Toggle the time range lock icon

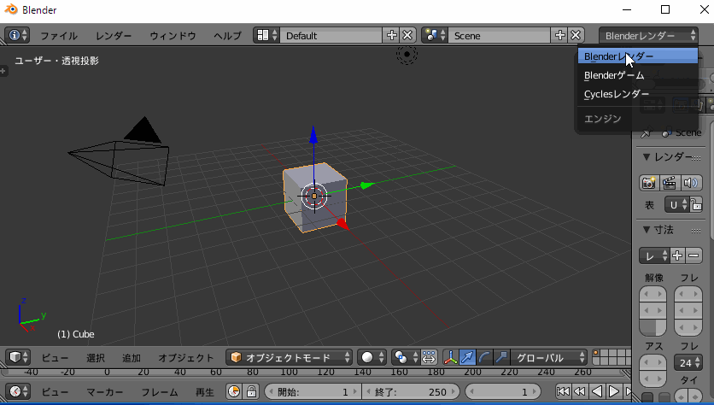point(251,391)
